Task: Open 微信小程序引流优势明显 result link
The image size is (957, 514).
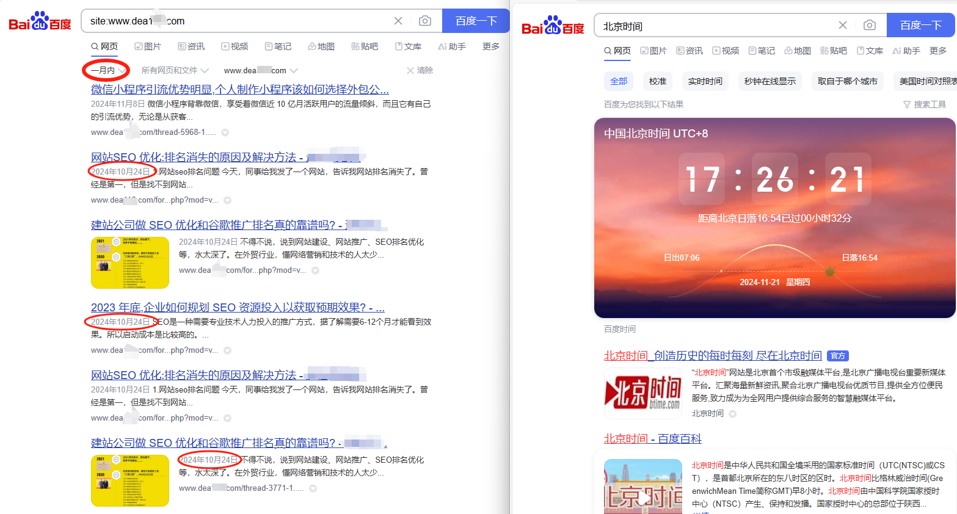Action: pos(240,89)
